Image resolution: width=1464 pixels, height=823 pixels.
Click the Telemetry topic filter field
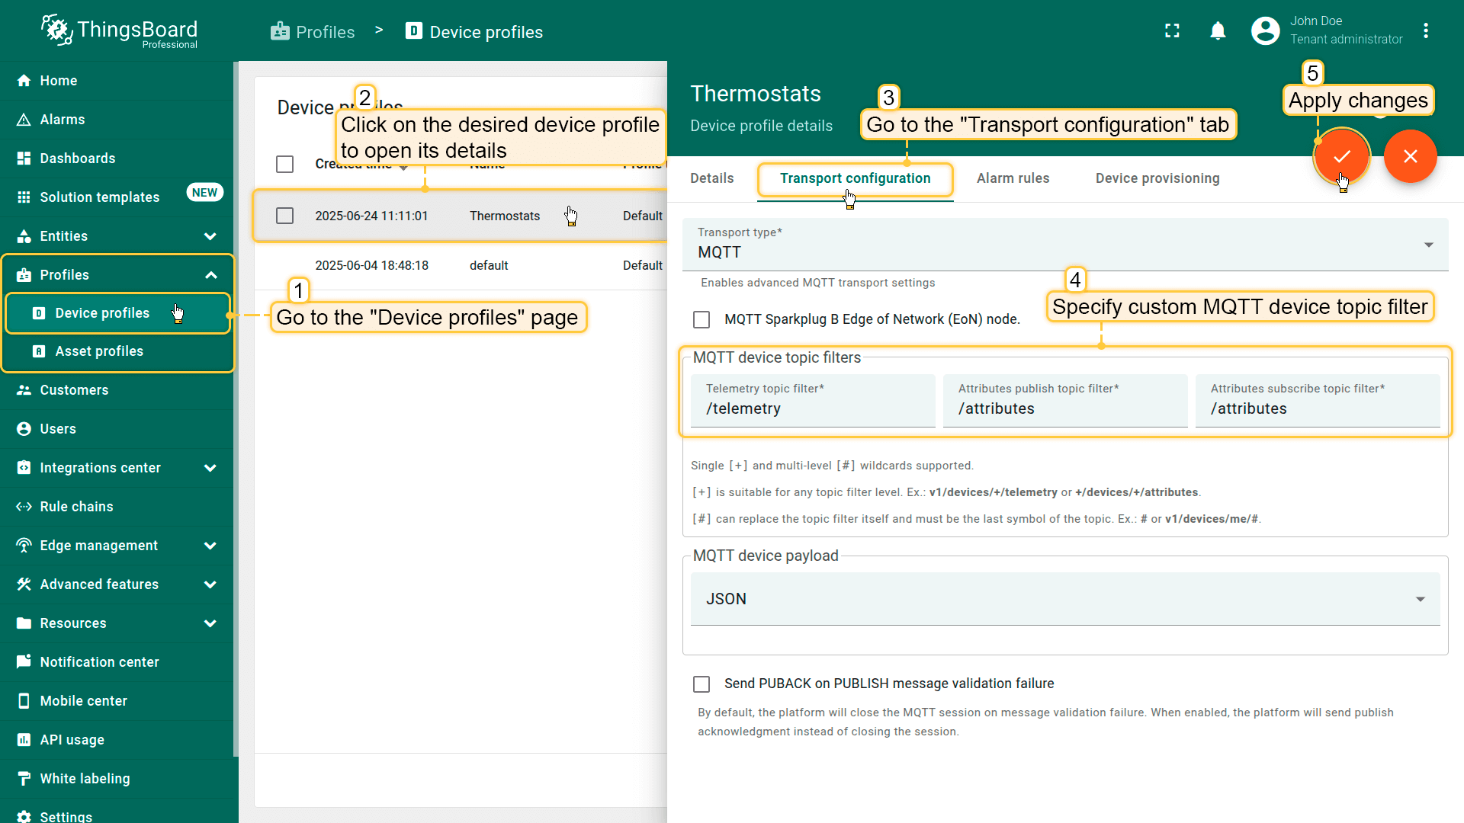(813, 408)
